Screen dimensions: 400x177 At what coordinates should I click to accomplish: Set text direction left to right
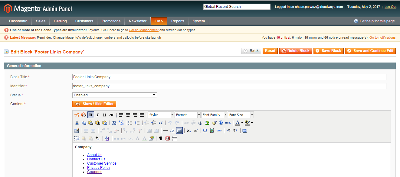tap(228, 130)
